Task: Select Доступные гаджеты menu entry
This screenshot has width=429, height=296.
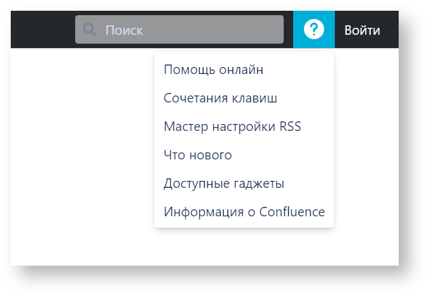Action: [x=224, y=183]
